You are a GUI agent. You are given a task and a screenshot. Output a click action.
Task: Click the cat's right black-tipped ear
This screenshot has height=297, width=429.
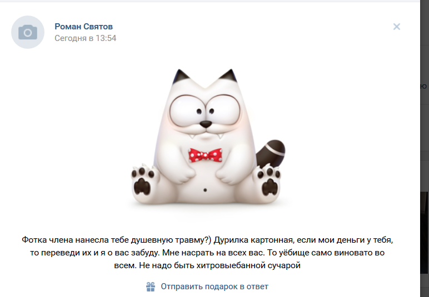229,76
